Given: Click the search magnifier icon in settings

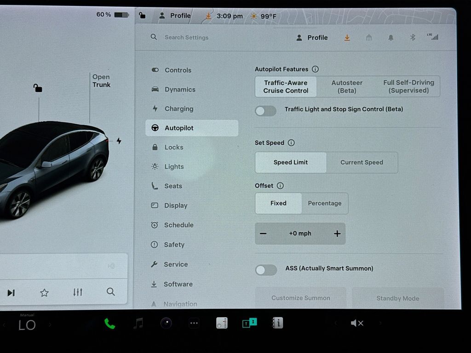Looking at the screenshot, I should 154,37.
